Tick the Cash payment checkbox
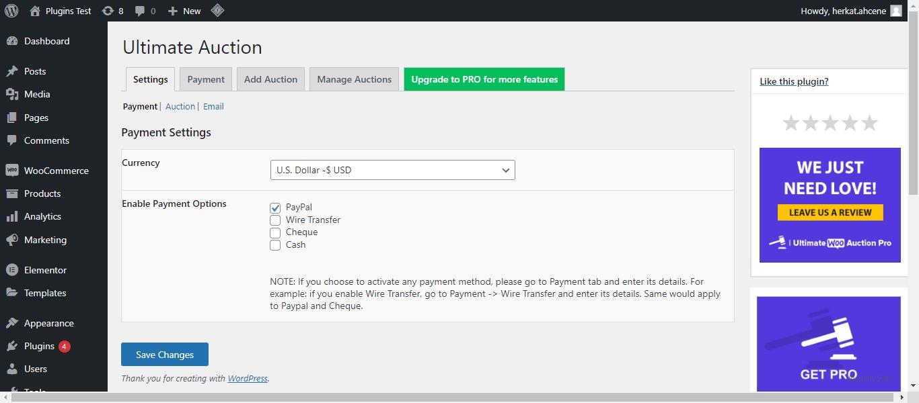Image resolution: width=919 pixels, height=403 pixels. [275, 245]
